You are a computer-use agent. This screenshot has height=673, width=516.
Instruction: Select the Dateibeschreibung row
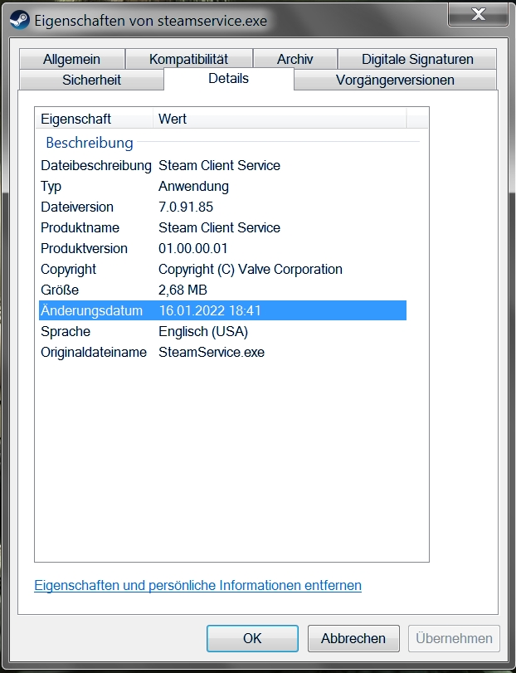pyautogui.click(x=222, y=165)
